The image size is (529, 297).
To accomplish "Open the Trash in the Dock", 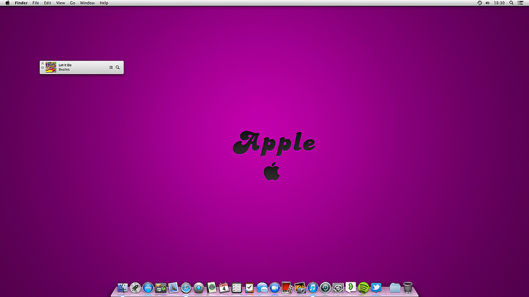I will pyautogui.click(x=408, y=288).
